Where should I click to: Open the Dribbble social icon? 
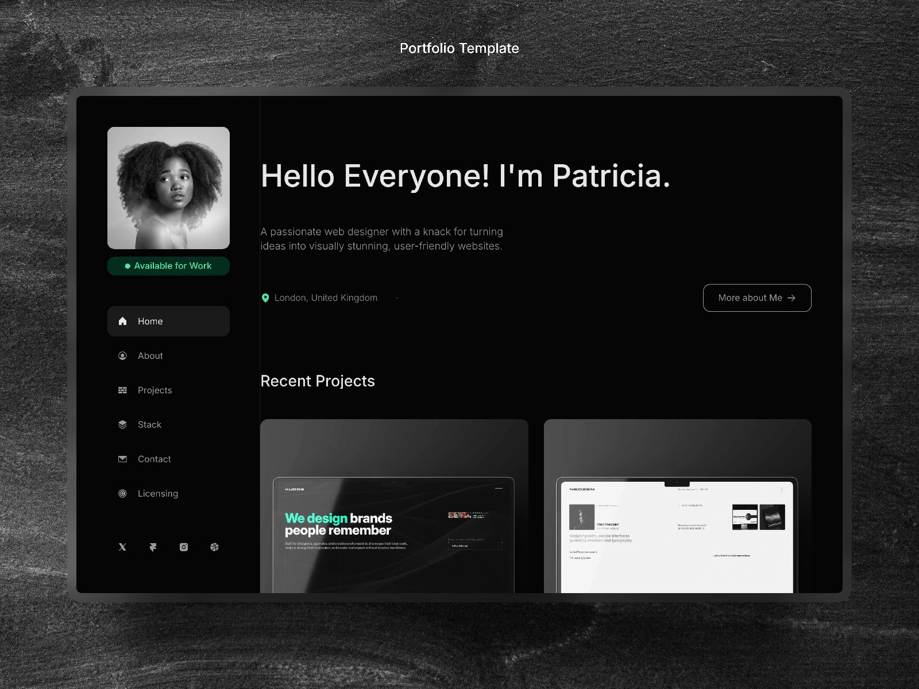214,547
